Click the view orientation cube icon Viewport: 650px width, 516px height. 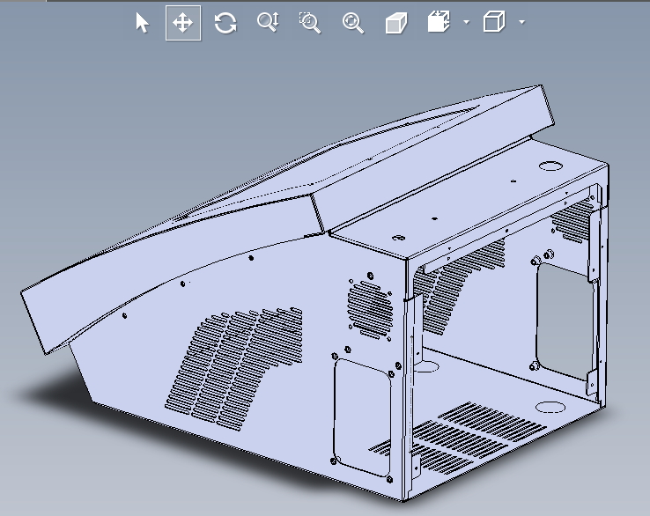(439, 23)
